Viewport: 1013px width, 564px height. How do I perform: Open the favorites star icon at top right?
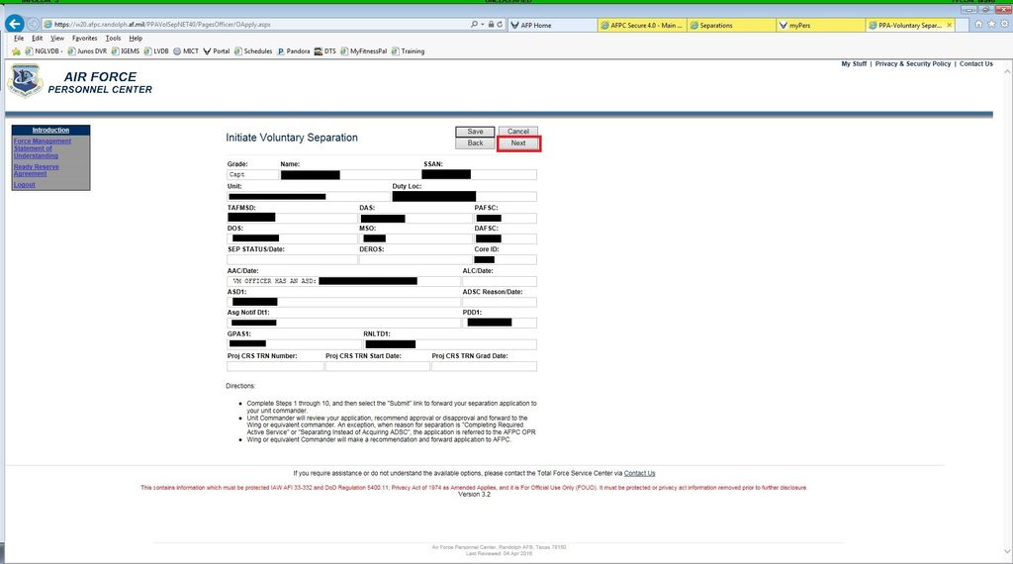pyautogui.click(x=991, y=24)
